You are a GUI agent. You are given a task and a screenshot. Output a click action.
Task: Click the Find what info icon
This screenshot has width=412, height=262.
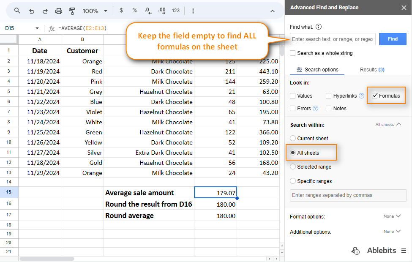coord(319,27)
